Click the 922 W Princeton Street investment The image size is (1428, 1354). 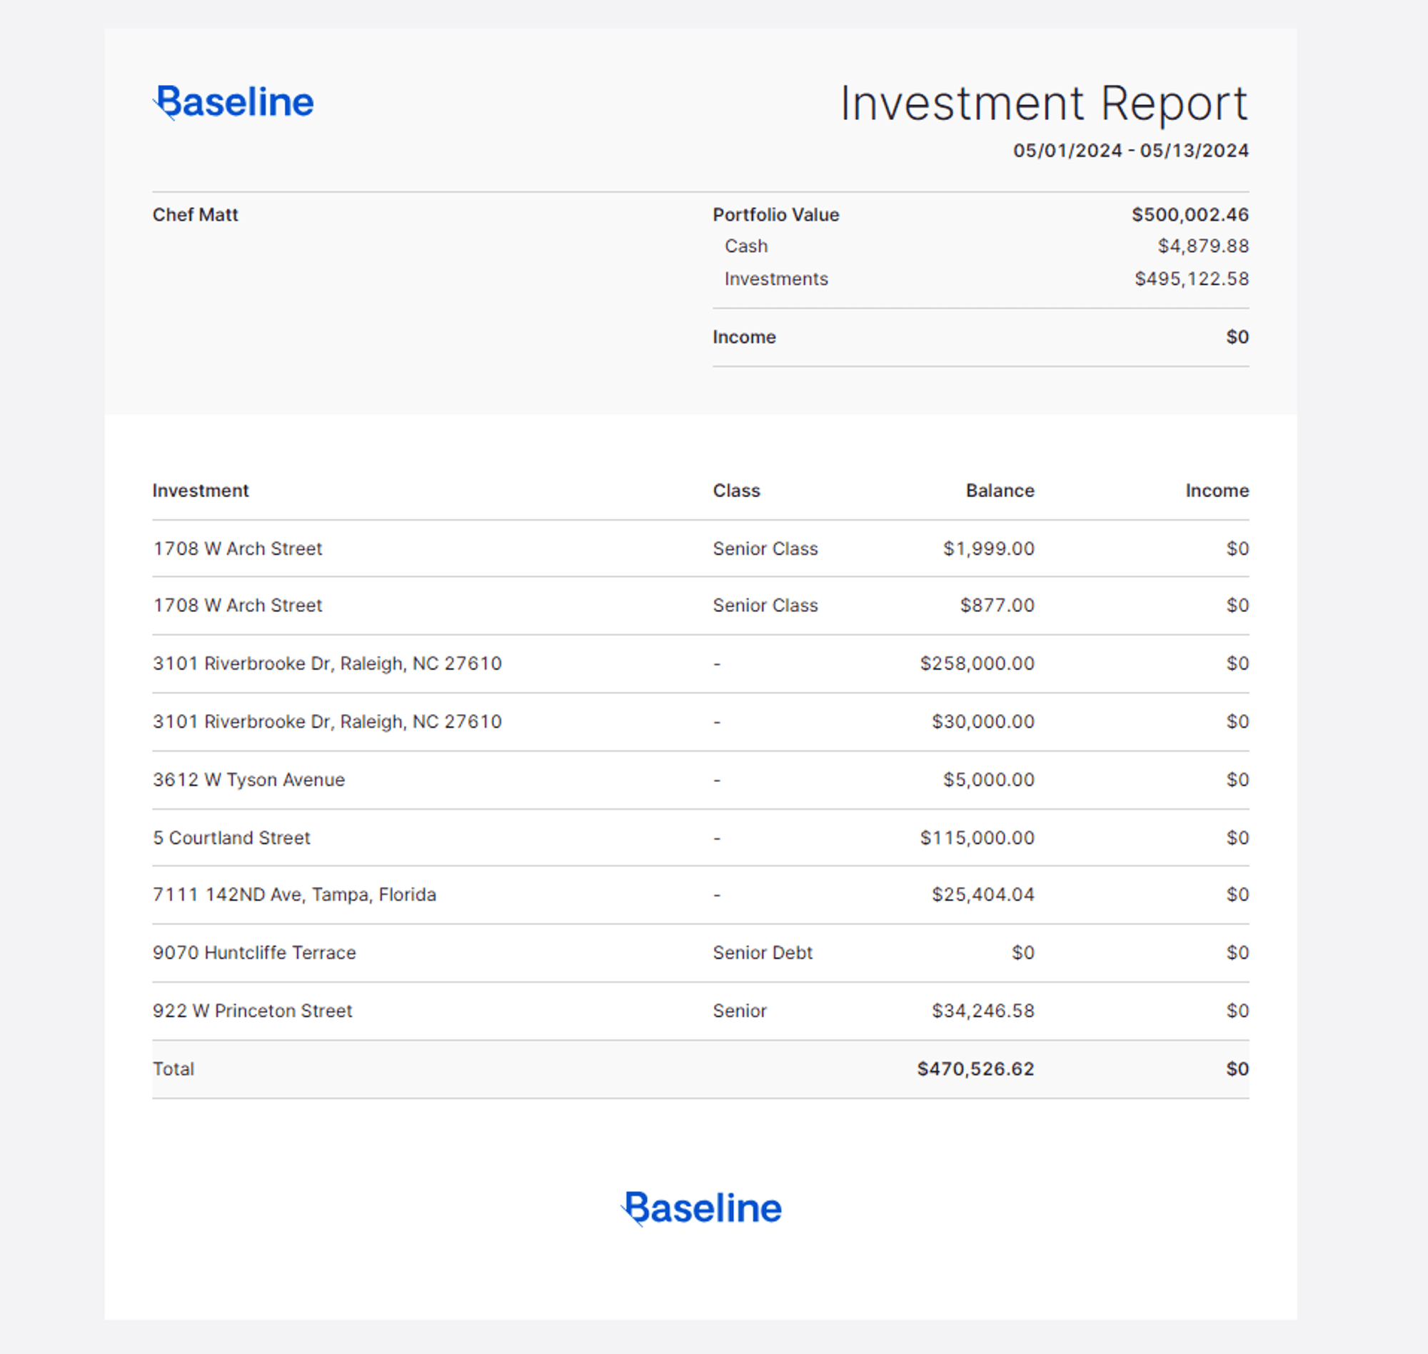click(x=252, y=1011)
